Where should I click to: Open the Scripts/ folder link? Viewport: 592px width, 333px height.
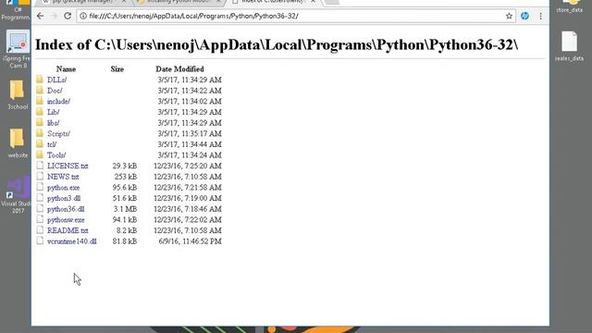pos(58,133)
